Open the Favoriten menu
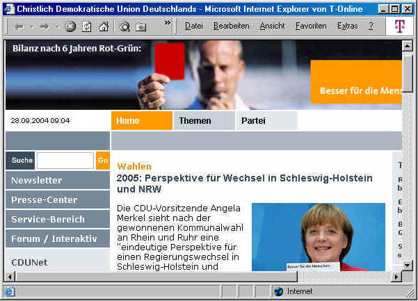This screenshot has width=418, height=301. pyautogui.click(x=311, y=26)
